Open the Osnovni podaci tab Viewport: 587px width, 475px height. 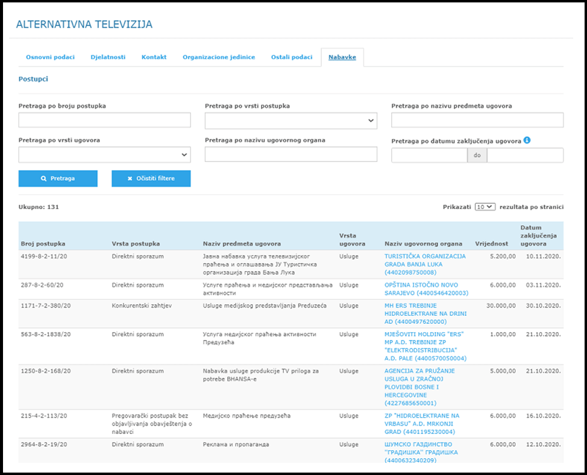50,57
